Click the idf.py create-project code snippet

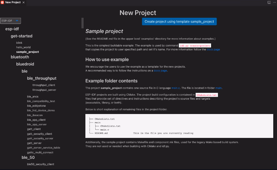click(195, 45)
